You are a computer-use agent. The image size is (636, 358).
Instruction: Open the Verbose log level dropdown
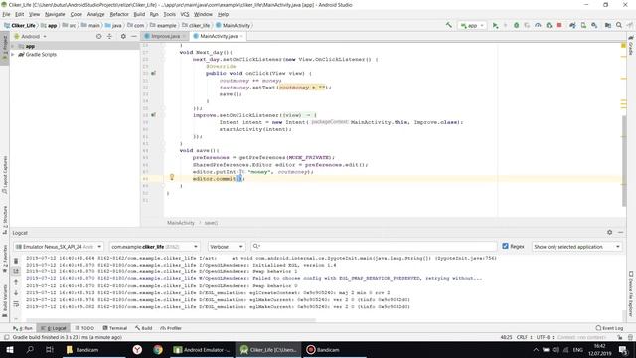pyautogui.click(x=226, y=247)
